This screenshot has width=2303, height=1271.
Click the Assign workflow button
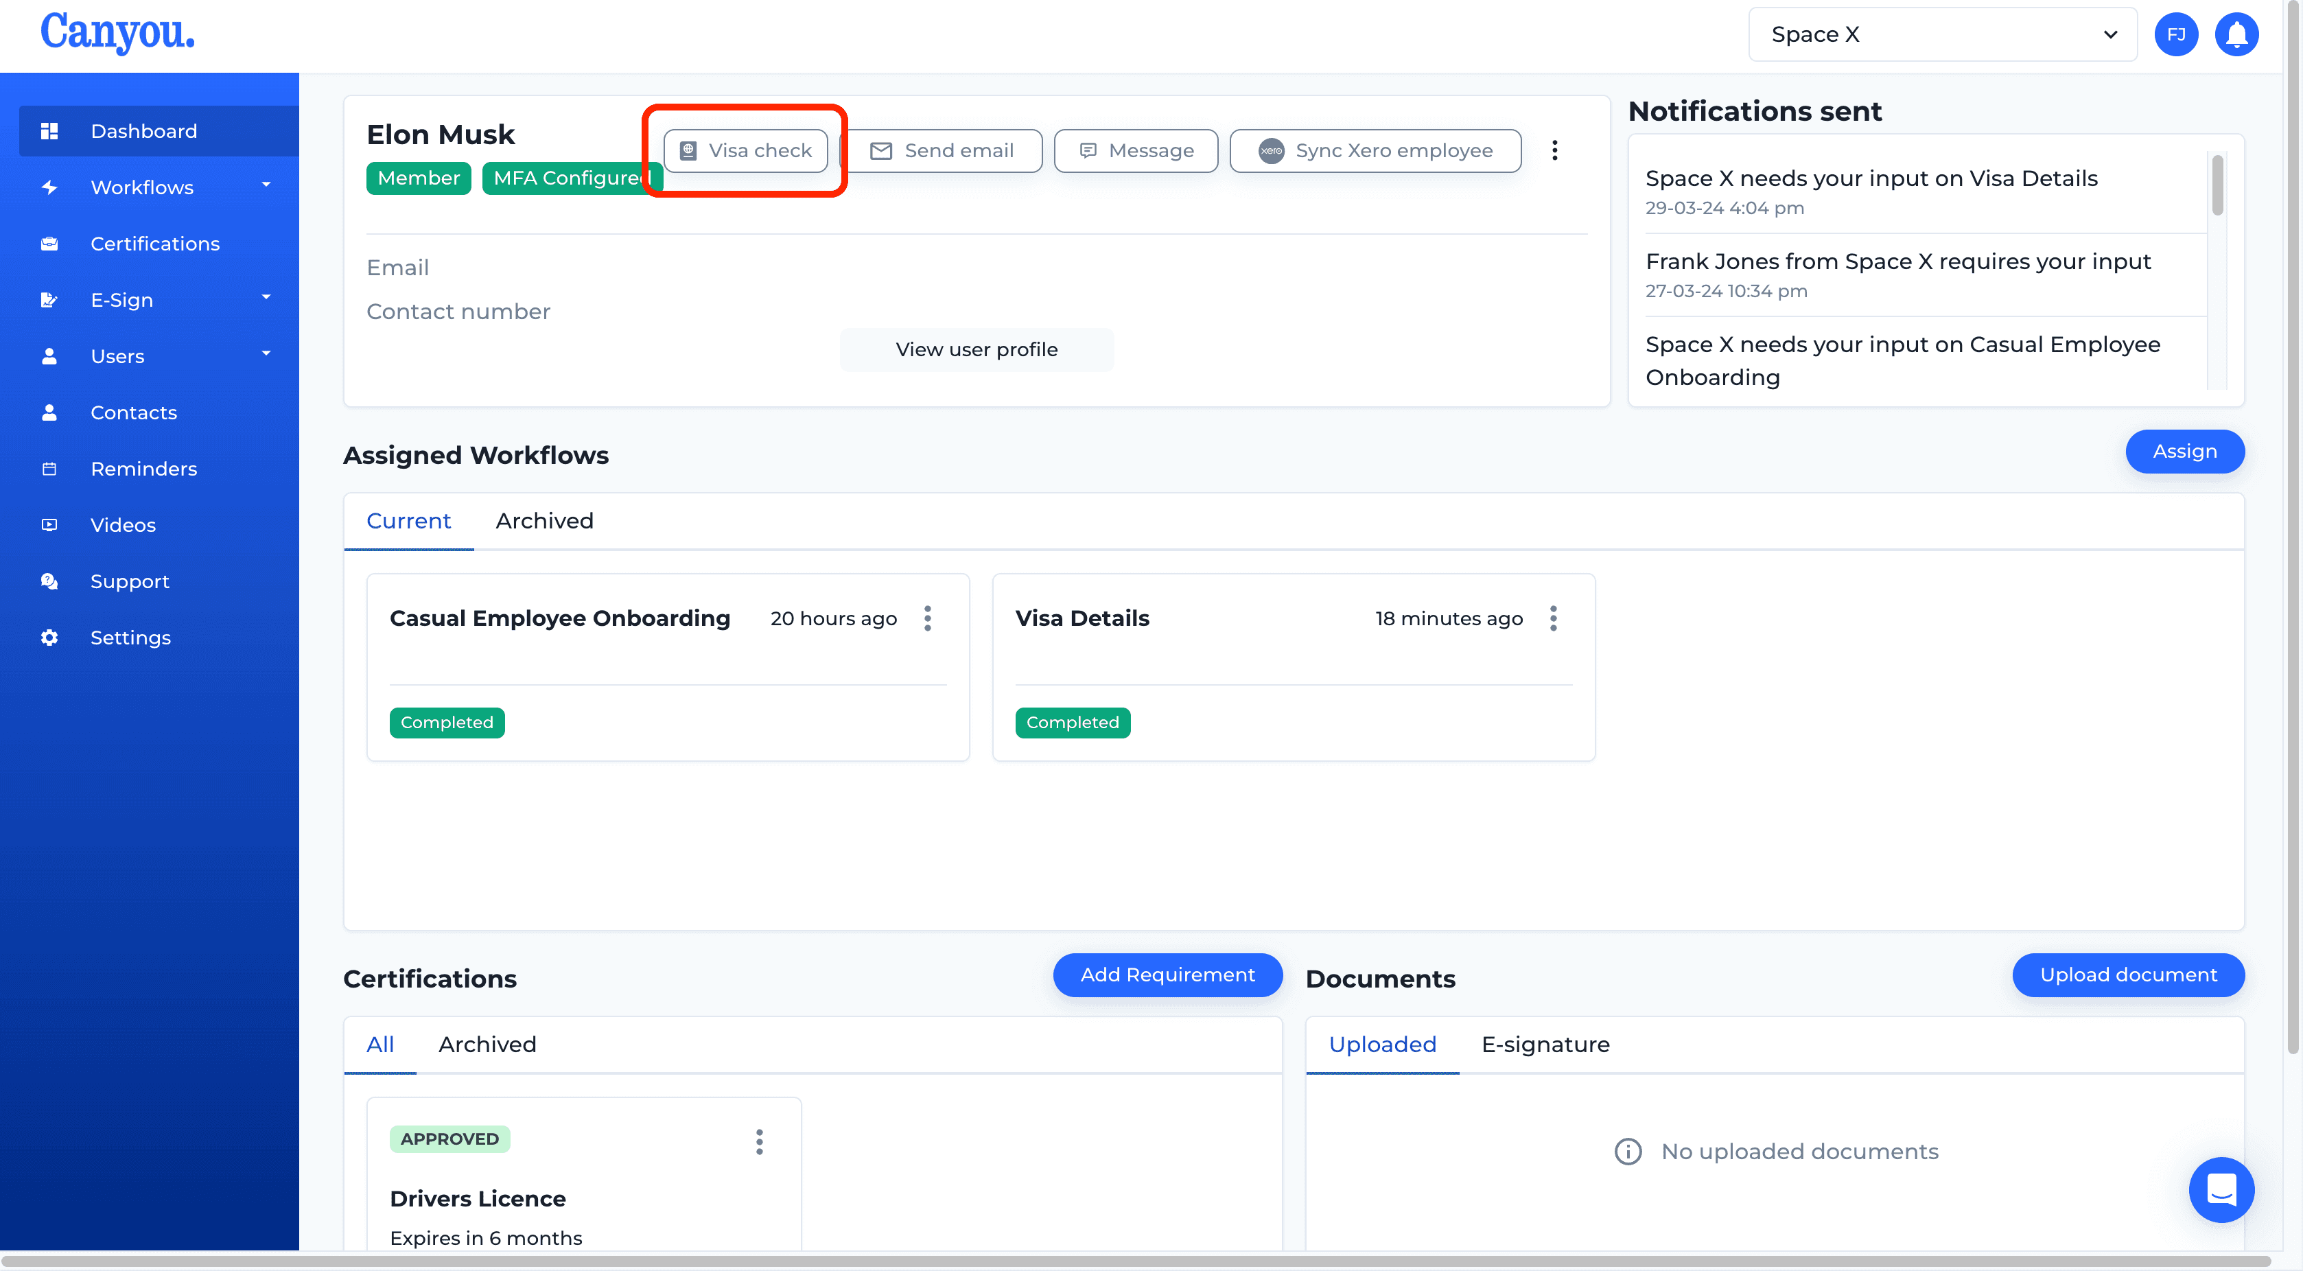(2184, 452)
